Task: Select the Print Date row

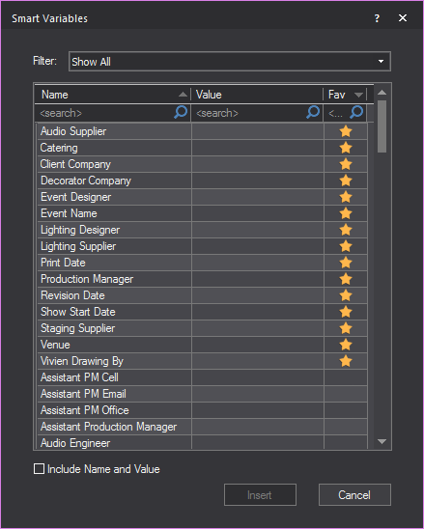Action: [x=202, y=263]
